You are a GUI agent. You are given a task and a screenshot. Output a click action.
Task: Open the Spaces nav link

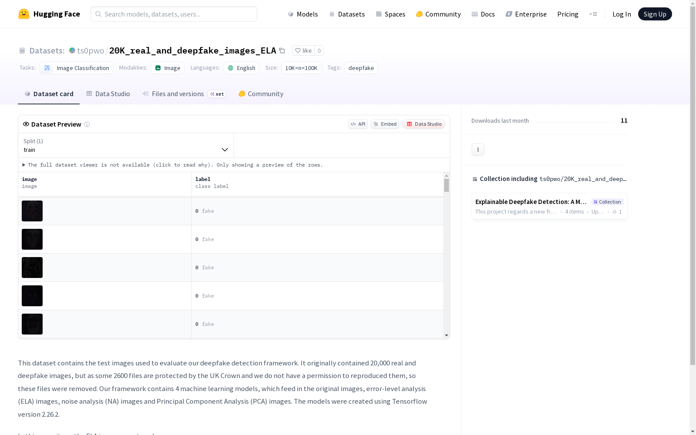click(x=390, y=14)
